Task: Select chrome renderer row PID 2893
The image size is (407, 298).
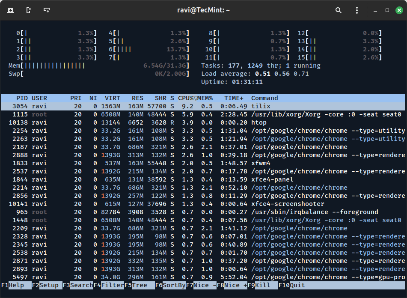Action: point(203,269)
